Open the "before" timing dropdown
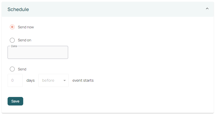 coord(53,80)
